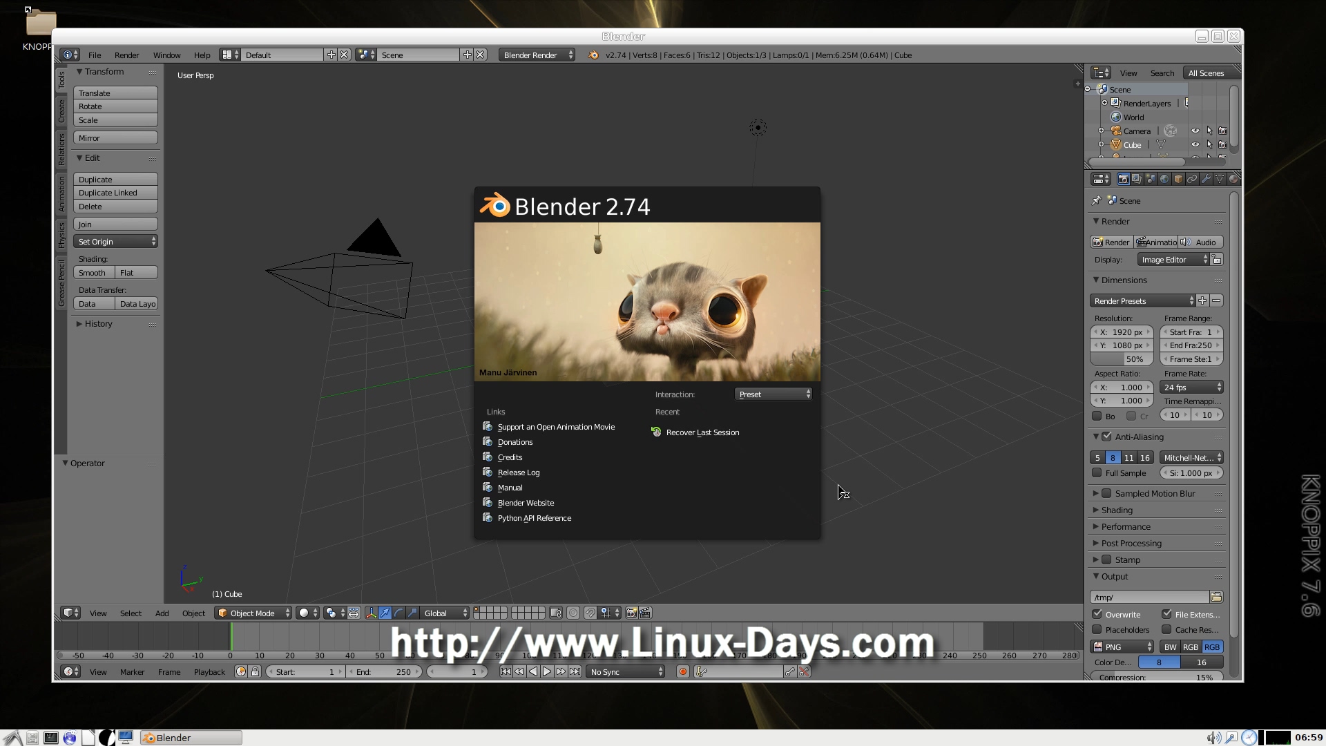
Task: Click the volume icon in system tray
Action: pyautogui.click(x=1213, y=738)
